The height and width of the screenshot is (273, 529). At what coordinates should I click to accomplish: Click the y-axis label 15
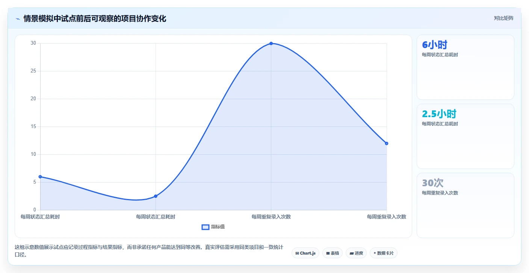(x=33, y=127)
